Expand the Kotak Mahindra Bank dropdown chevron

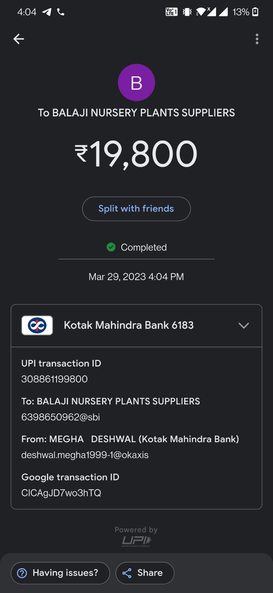click(243, 325)
